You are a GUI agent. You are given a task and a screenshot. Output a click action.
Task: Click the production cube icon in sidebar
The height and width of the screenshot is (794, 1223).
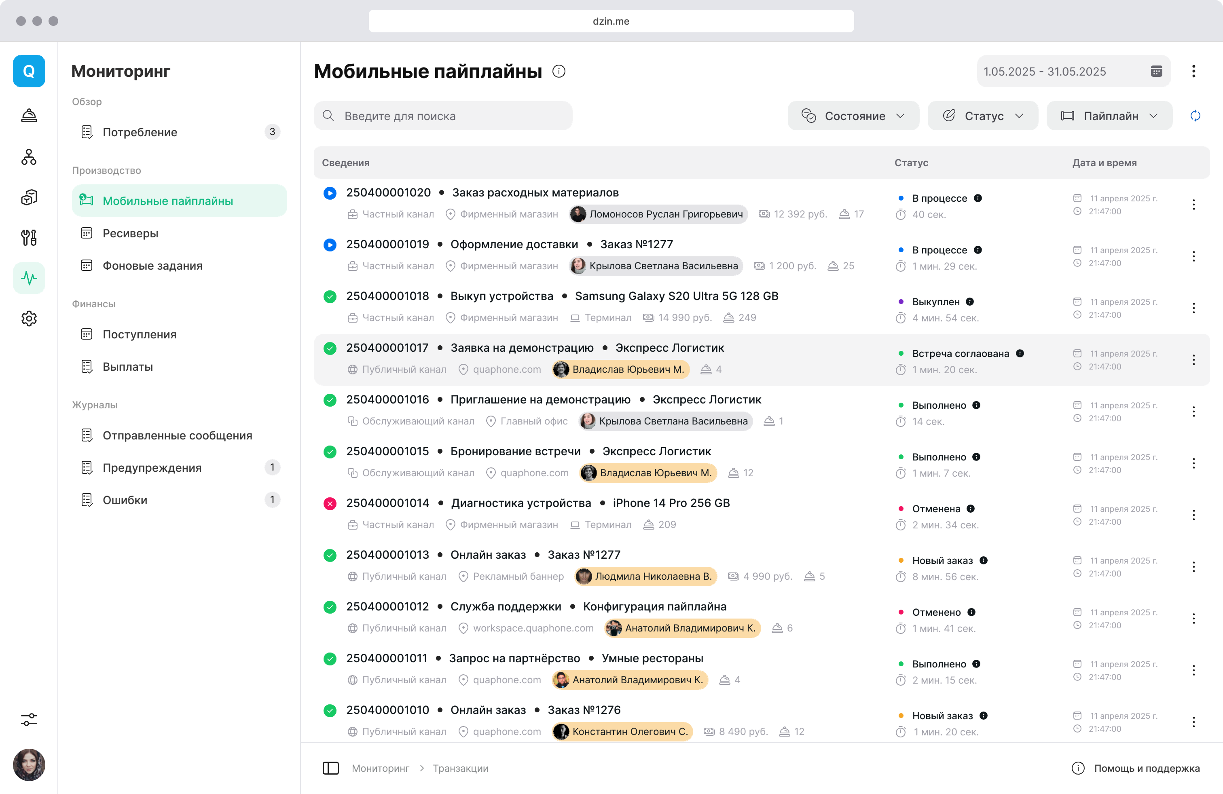(x=29, y=197)
